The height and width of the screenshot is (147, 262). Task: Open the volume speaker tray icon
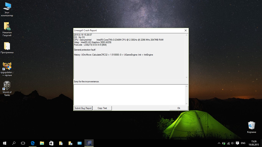233,143
